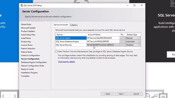
Task: Select License Terms step in sidebar
Action: (27, 45)
